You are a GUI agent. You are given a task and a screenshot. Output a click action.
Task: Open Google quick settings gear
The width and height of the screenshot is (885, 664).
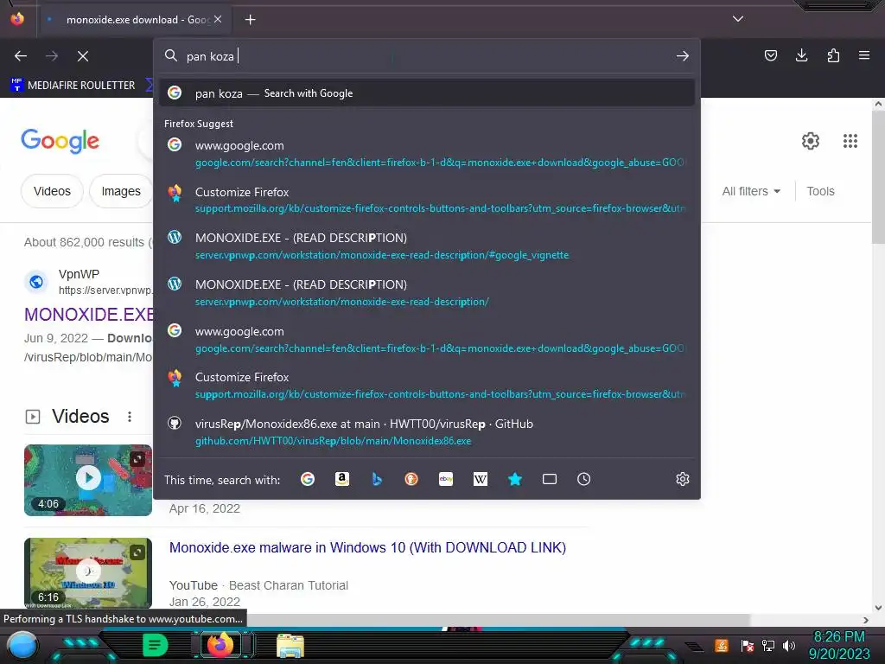pos(811,141)
